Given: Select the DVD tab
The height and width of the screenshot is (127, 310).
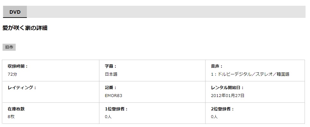Looking at the screenshot, I should [x=15, y=12].
